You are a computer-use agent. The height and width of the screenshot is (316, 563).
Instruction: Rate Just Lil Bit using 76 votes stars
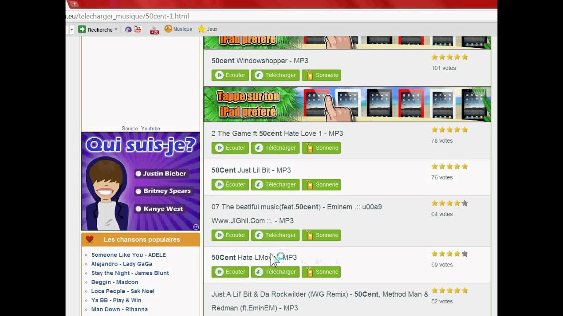point(450,167)
